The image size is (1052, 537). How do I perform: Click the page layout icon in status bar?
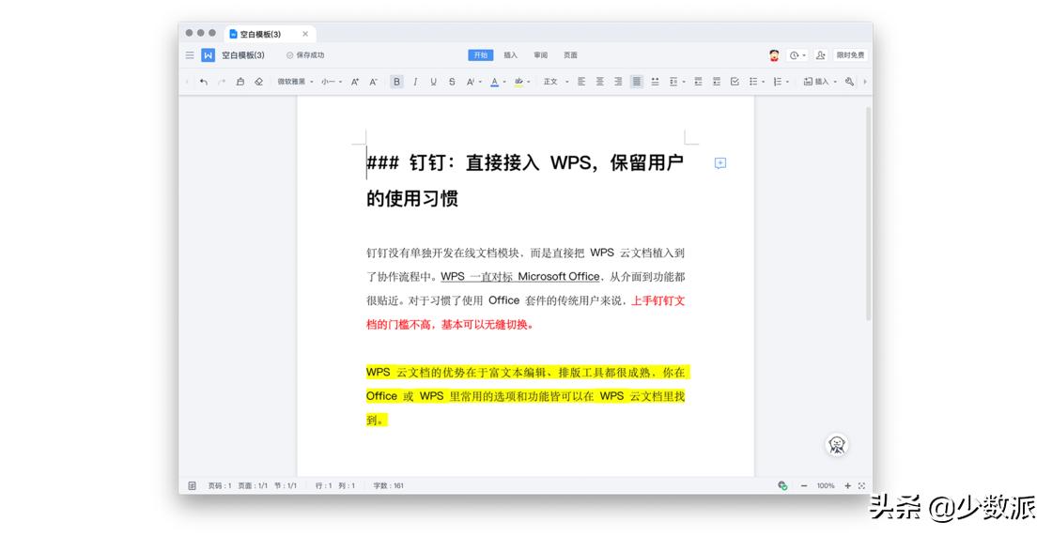click(192, 485)
